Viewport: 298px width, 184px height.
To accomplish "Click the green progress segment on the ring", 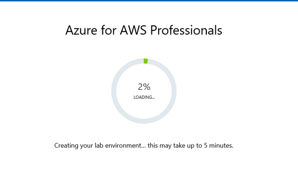I will [x=146, y=61].
